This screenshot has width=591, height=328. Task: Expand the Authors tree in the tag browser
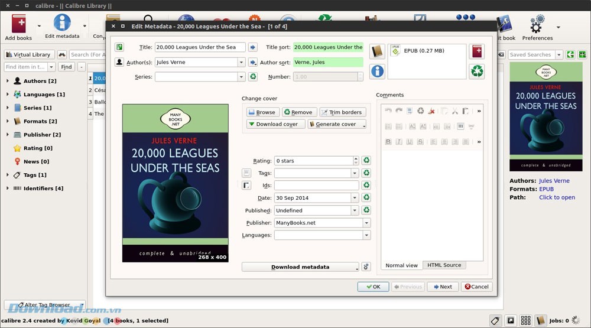7,81
